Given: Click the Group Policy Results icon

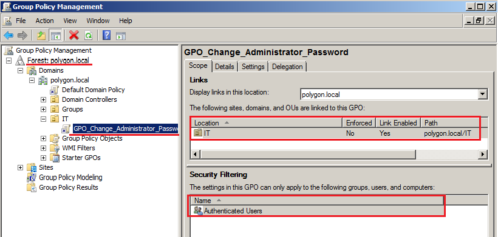Looking at the screenshot, I should [x=32, y=187].
